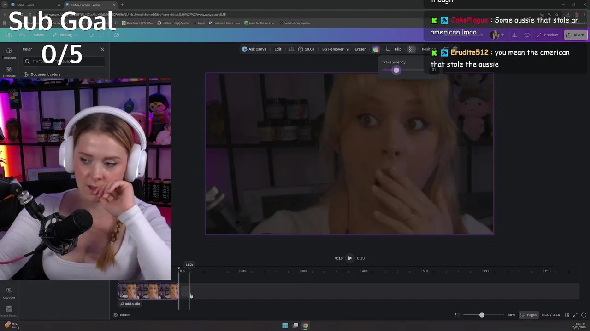Screen dimensions: 590x331
Task: Click the Preview button
Action: [548, 35]
